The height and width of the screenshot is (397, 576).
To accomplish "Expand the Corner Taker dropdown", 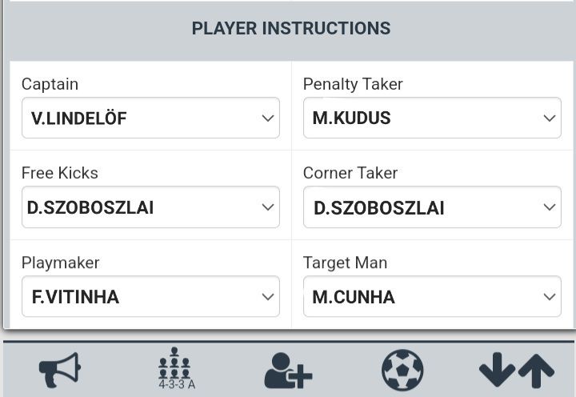I will (x=432, y=208).
